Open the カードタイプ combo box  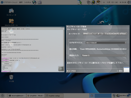(105, 34)
